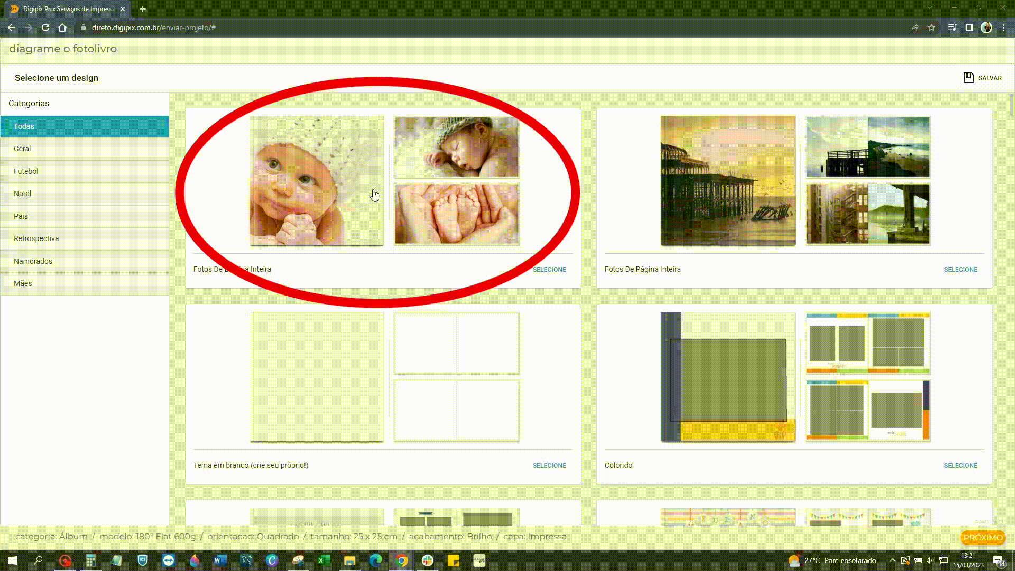Open Canva from the taskbar

tap(272, 560)
